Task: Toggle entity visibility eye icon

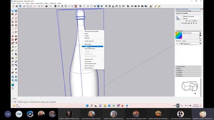Action: pos(189,23)
